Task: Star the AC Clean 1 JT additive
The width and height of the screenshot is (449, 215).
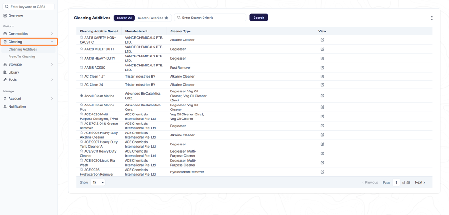Action: tap(82, 76)
